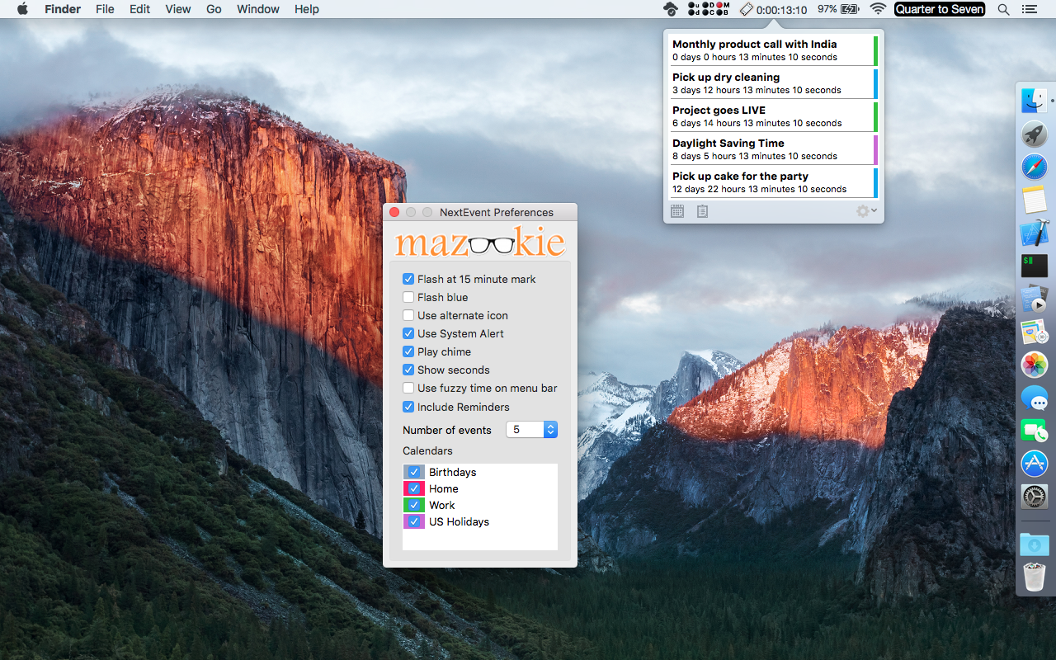Viewport: 1056px width, 660px height.
Task: Open Terminal from the Dock
Action: pyautogui.click(x=1034, y=266)
